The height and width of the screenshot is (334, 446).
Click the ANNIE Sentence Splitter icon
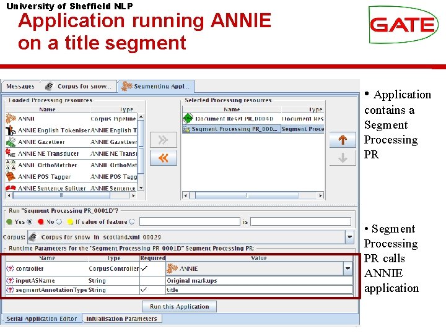click(11, 188)
